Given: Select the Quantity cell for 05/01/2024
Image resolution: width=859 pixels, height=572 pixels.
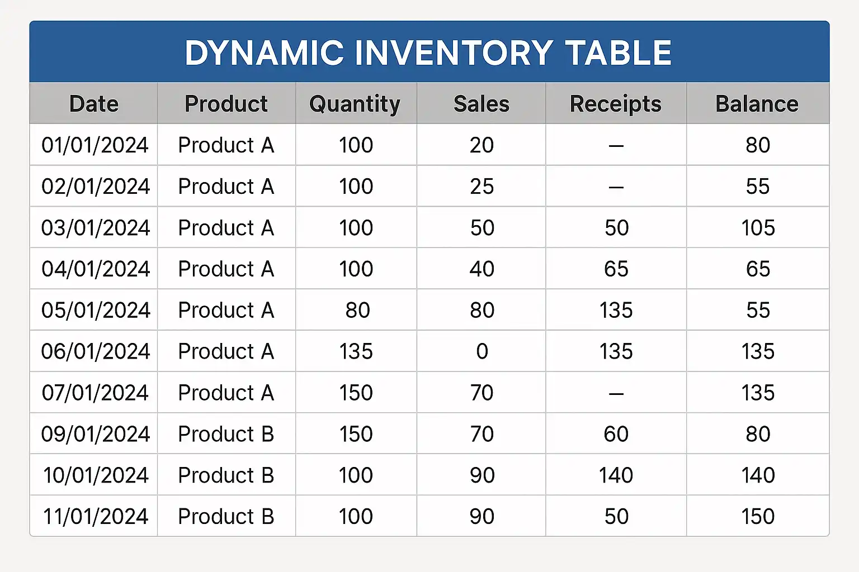Looking at the screenshot, I should click(x=357, y=311).
